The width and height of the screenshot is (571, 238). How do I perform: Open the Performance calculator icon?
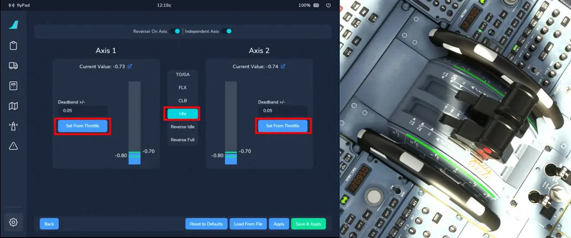pyautogui.click(x=13, y=86)
